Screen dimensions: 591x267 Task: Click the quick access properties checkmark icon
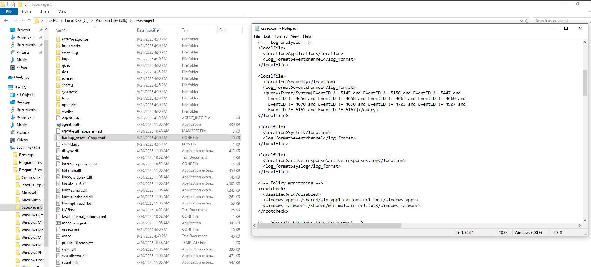(x=13, y=4)
